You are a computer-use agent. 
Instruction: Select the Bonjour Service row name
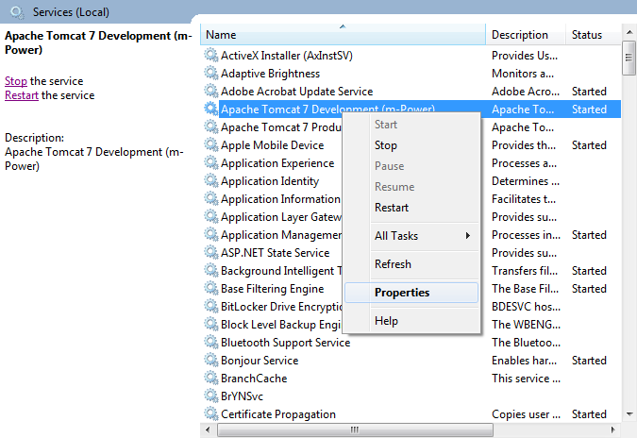click(x=260, y=361)
